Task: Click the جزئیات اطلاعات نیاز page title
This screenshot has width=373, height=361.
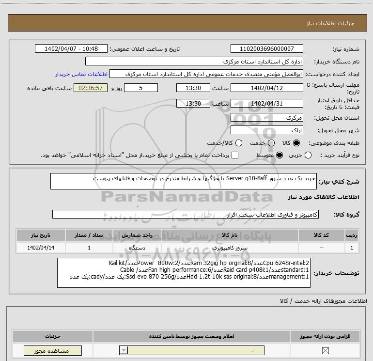Action: (x=330, y=23)
